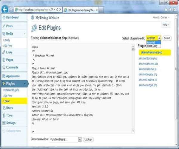
Task: Open the Tools menu in sidebar
Action: click(9, 115)
